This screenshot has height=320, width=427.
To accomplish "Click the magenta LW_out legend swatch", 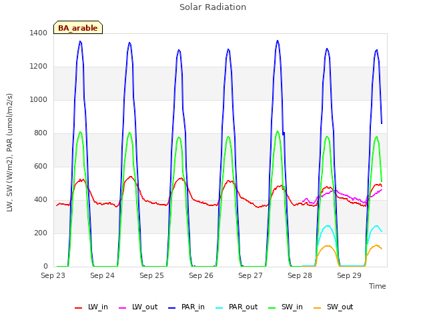I will pyautogui.click(x=123, y=308).
